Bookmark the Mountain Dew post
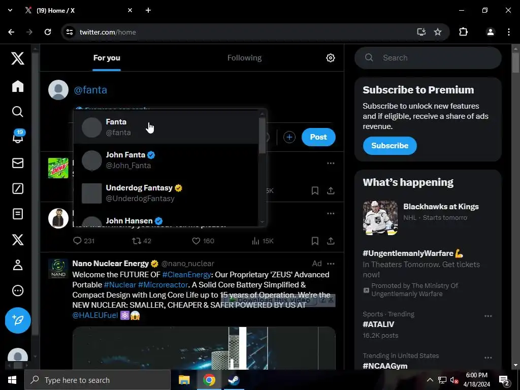The image size is (520, 390). pyautogui.click(x=315, y=191)
